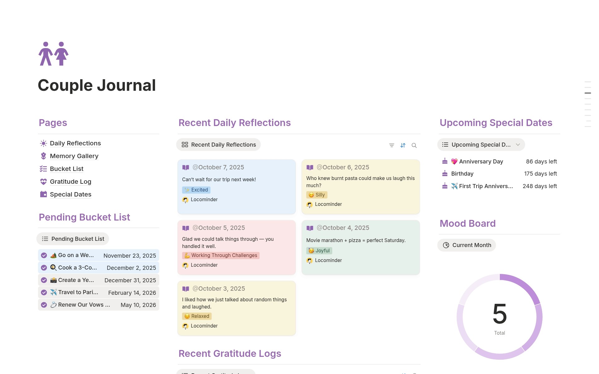Open the Current Month view selector
Viewport: 599px width, 374px height.
click(467, 245)
